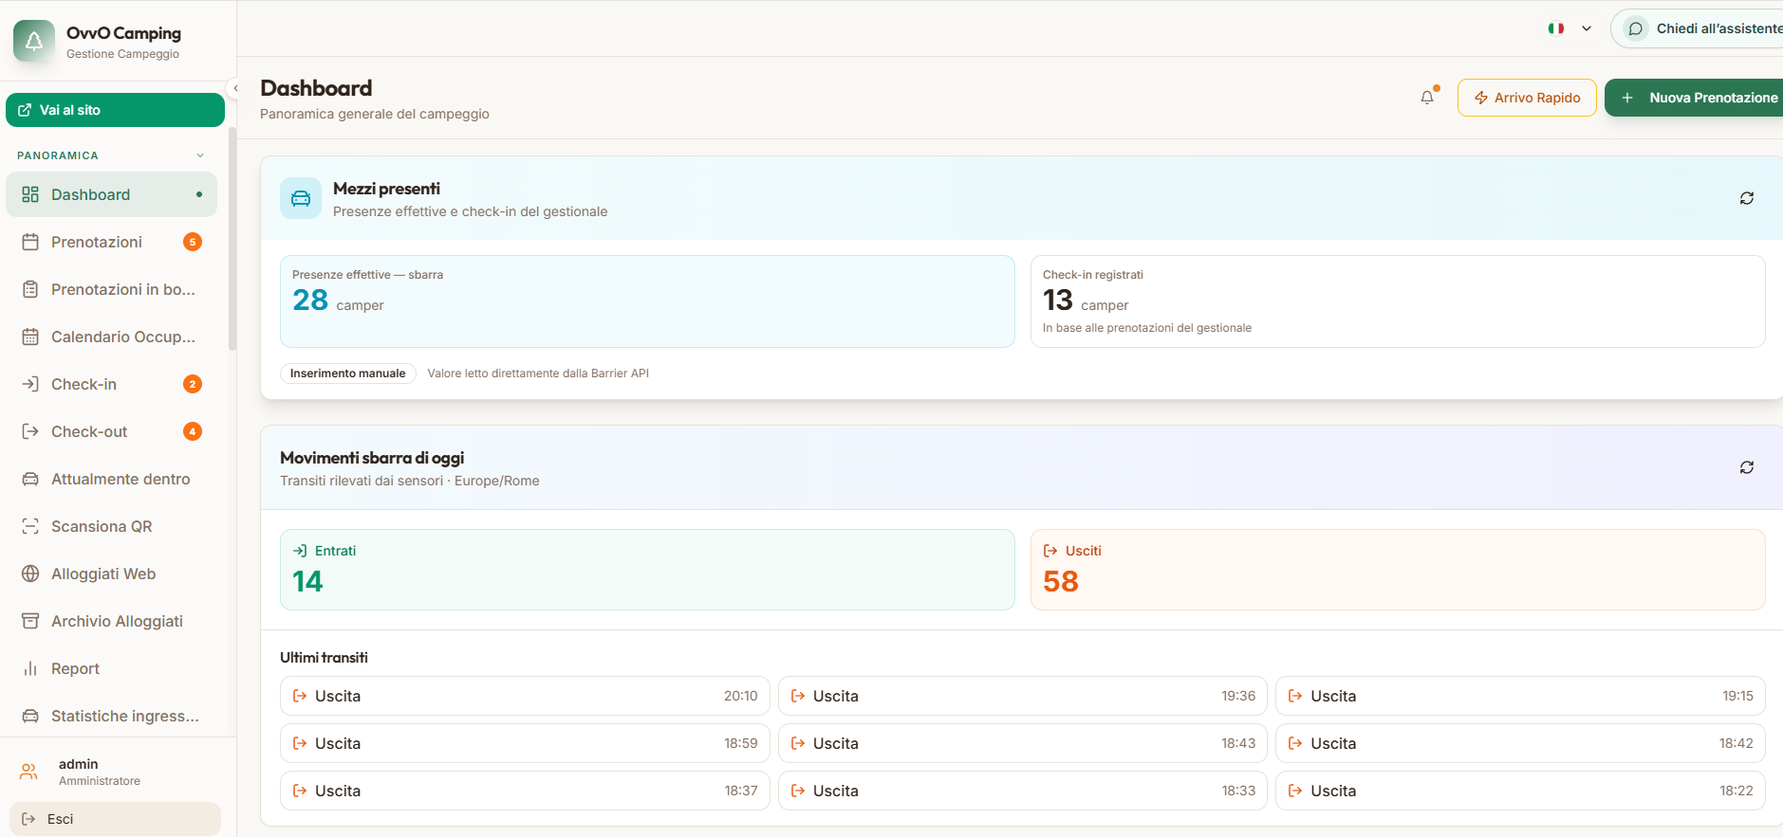Select the Uscita transit at 18:22
1783x837 pixels.
tap(1520, 791)
